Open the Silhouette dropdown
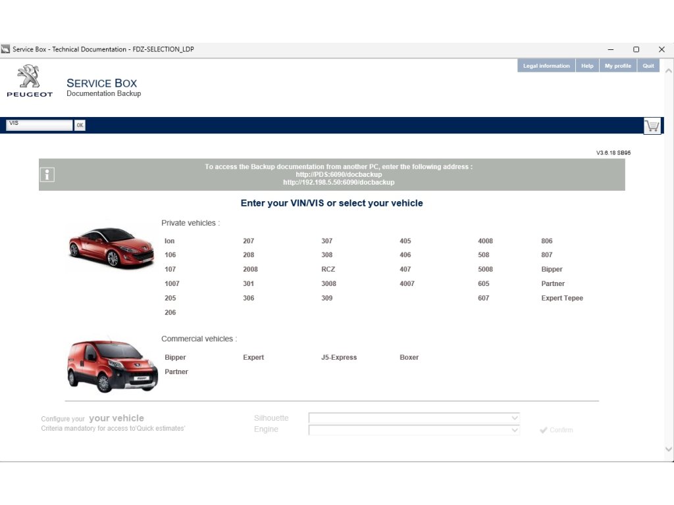 click(x=414, y=418)
